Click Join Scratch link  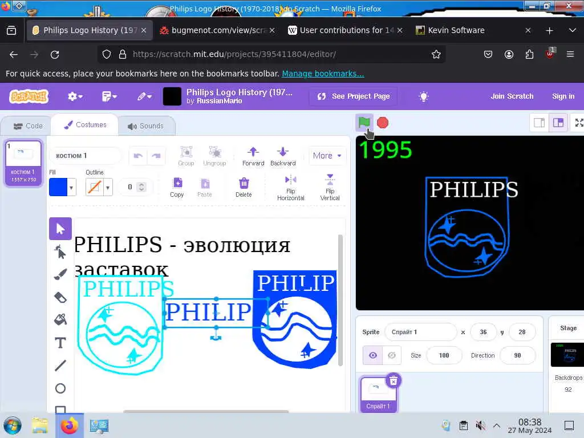click(512, 96)
